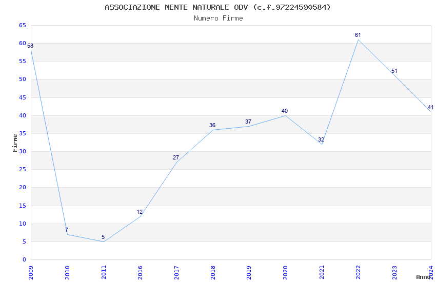Select the data label 53 for 2009
436x282 pixels.
point(30,46)
